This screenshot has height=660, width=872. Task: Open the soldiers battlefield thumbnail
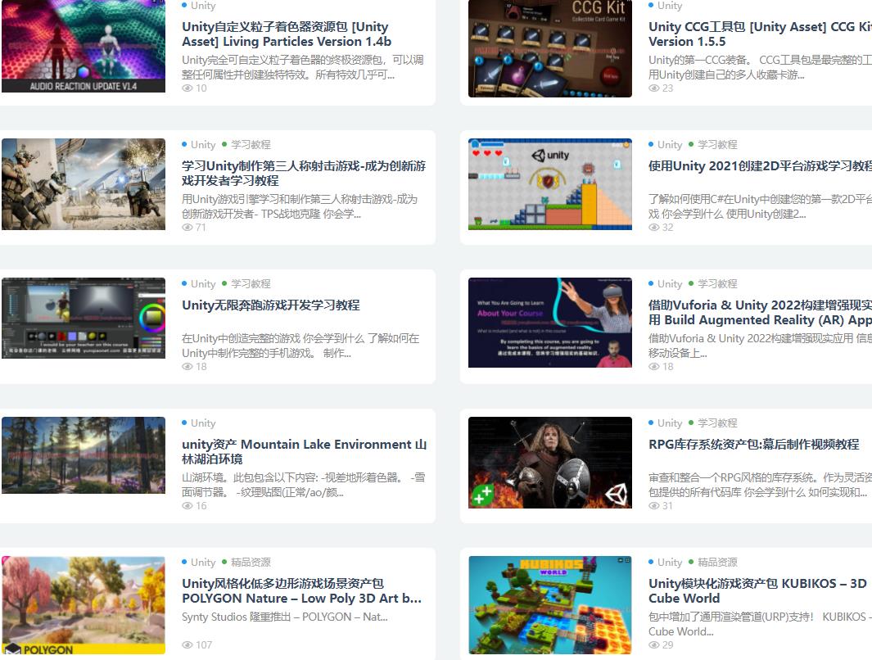click(x=84, y=184)
